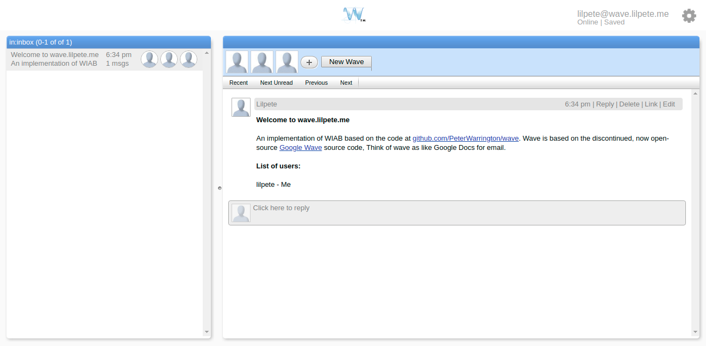Go to the Previous message
Screen dimensions: 706x346
316,83
